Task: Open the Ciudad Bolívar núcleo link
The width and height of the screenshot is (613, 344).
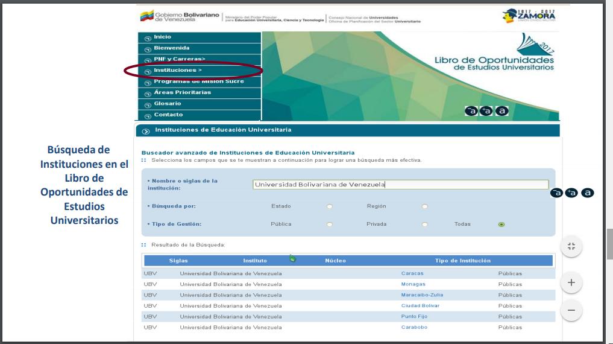Action: (420, 305)
